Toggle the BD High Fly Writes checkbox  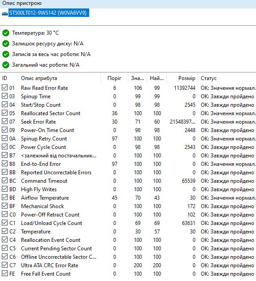(4, 189)
